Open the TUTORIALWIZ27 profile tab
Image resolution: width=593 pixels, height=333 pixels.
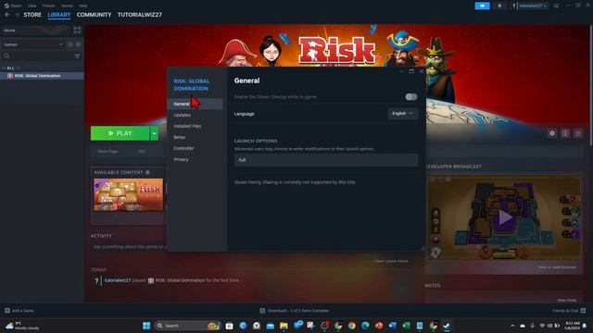[140, 15]
